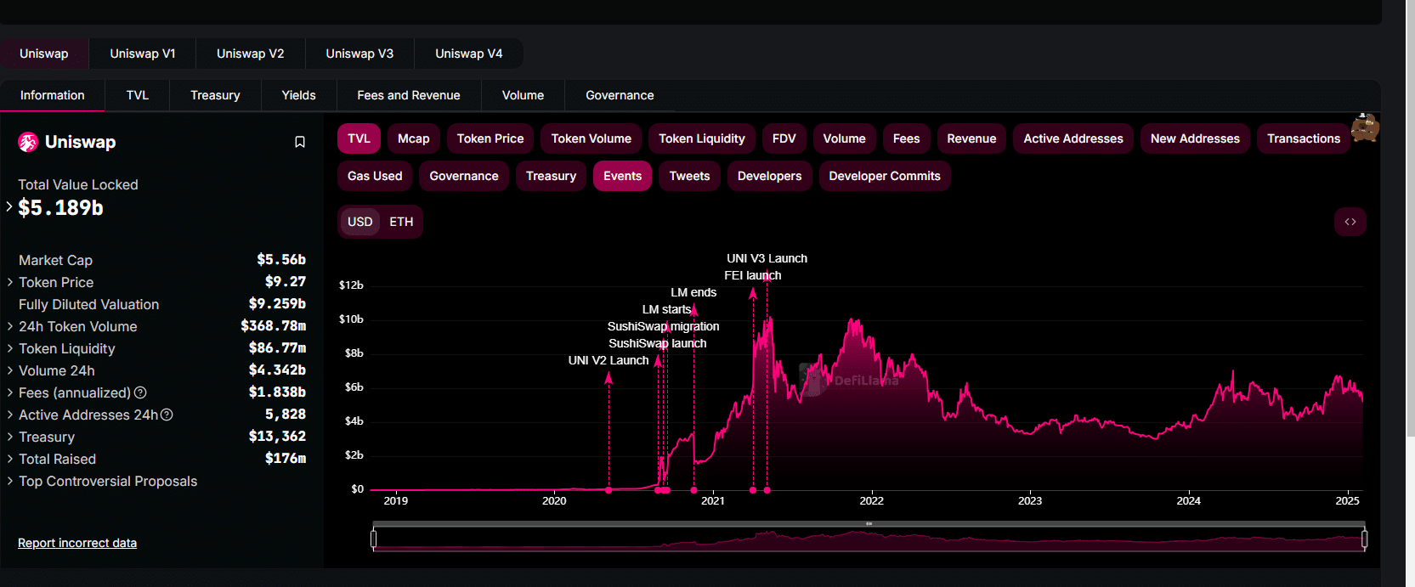This screenshot has height=587, width=1415.
Task: Enable Developers on the chart
Action: [770, 176]
